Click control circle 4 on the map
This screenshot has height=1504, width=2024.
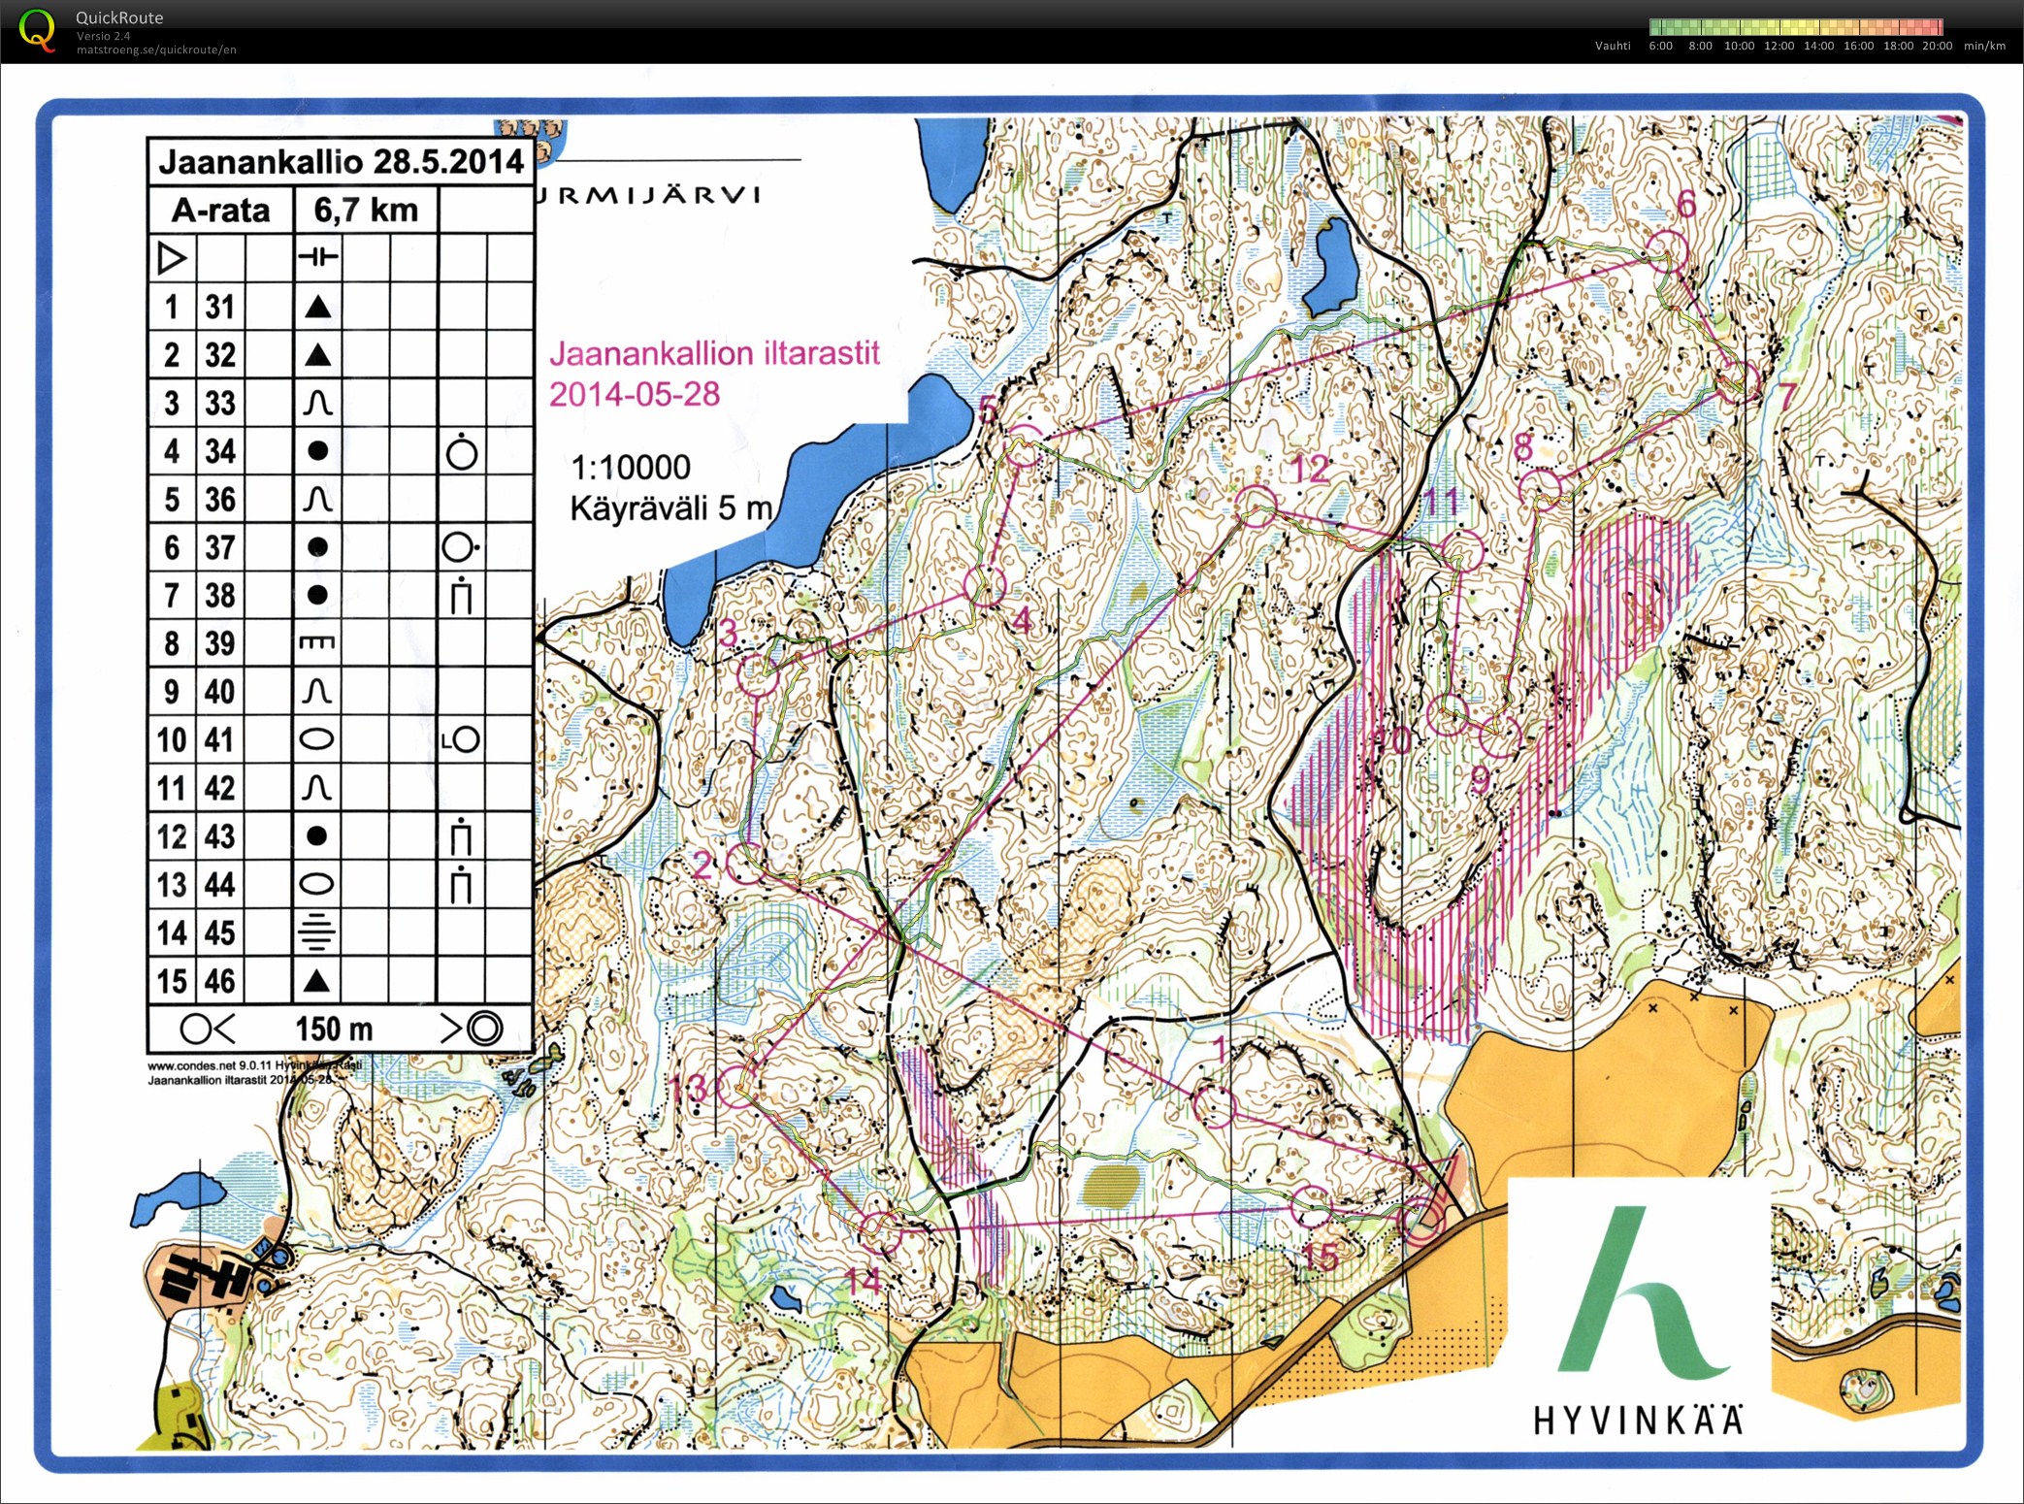[x=986, y=587]
